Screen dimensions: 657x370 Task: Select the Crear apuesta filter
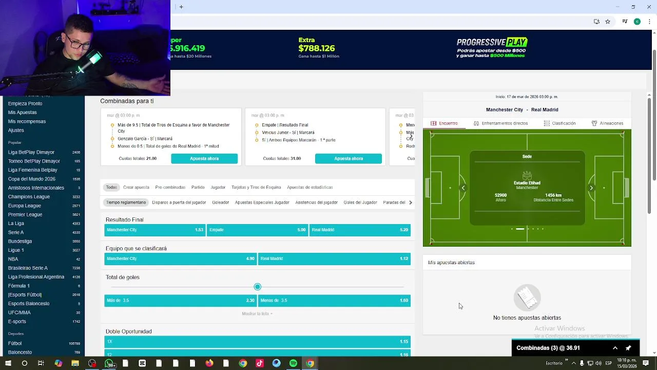136,188
